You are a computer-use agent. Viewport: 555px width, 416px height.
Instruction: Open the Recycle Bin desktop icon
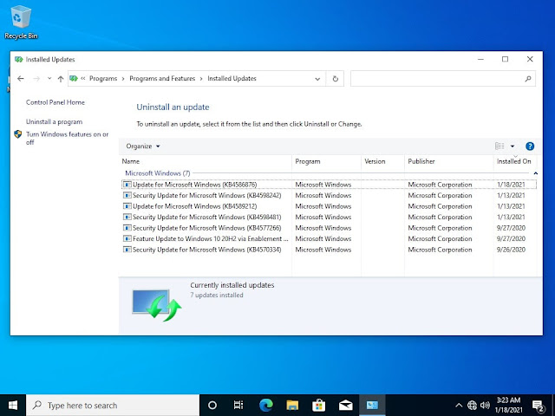point(21,22)
